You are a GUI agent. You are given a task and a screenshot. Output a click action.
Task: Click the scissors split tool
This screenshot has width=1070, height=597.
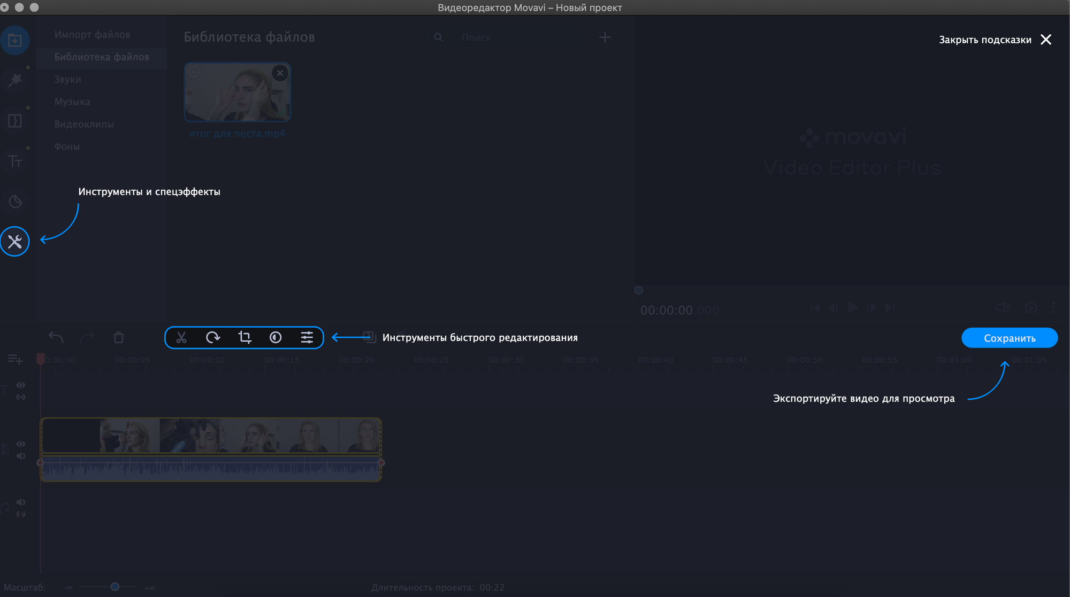pos(181,337)
